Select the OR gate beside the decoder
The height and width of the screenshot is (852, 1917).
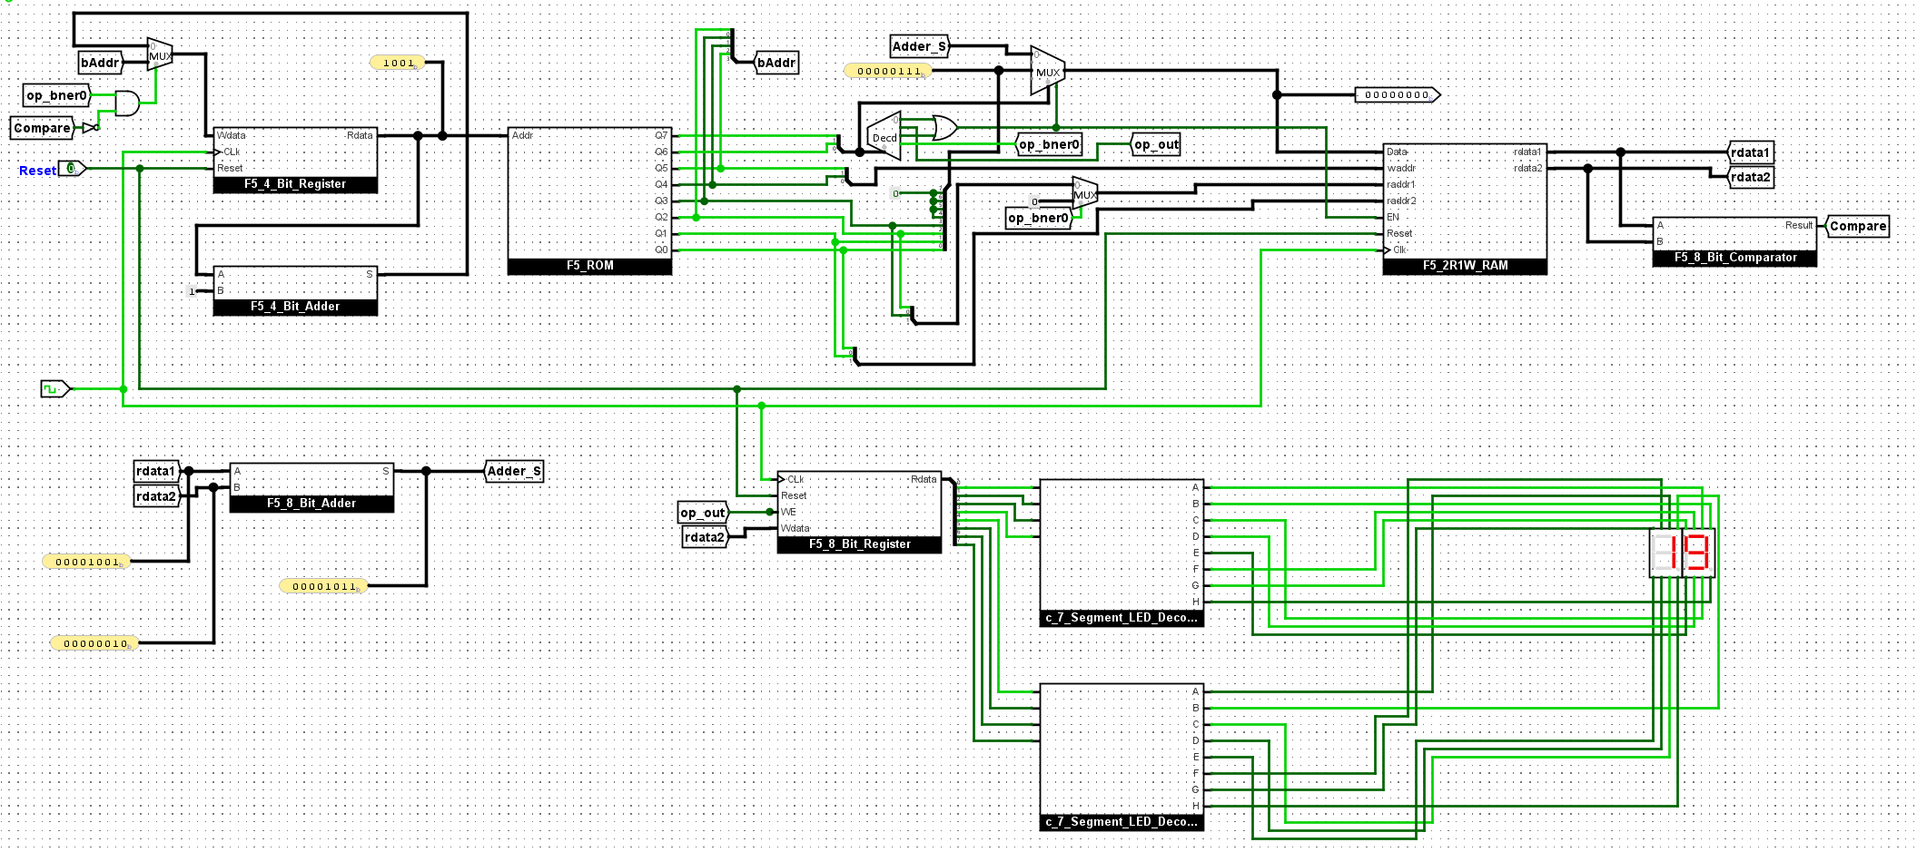944,128
